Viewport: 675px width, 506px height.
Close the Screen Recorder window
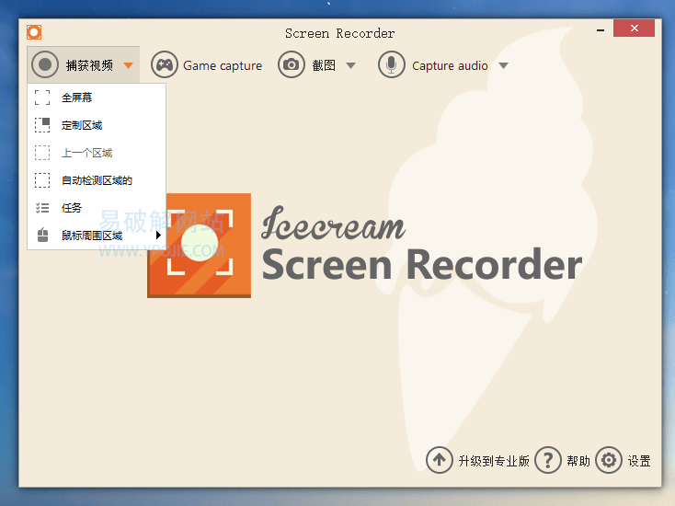[x=634, y=28]
